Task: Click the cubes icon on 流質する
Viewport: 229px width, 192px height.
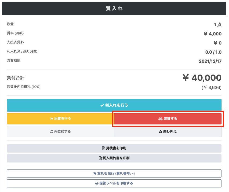Action: point(160,119)
